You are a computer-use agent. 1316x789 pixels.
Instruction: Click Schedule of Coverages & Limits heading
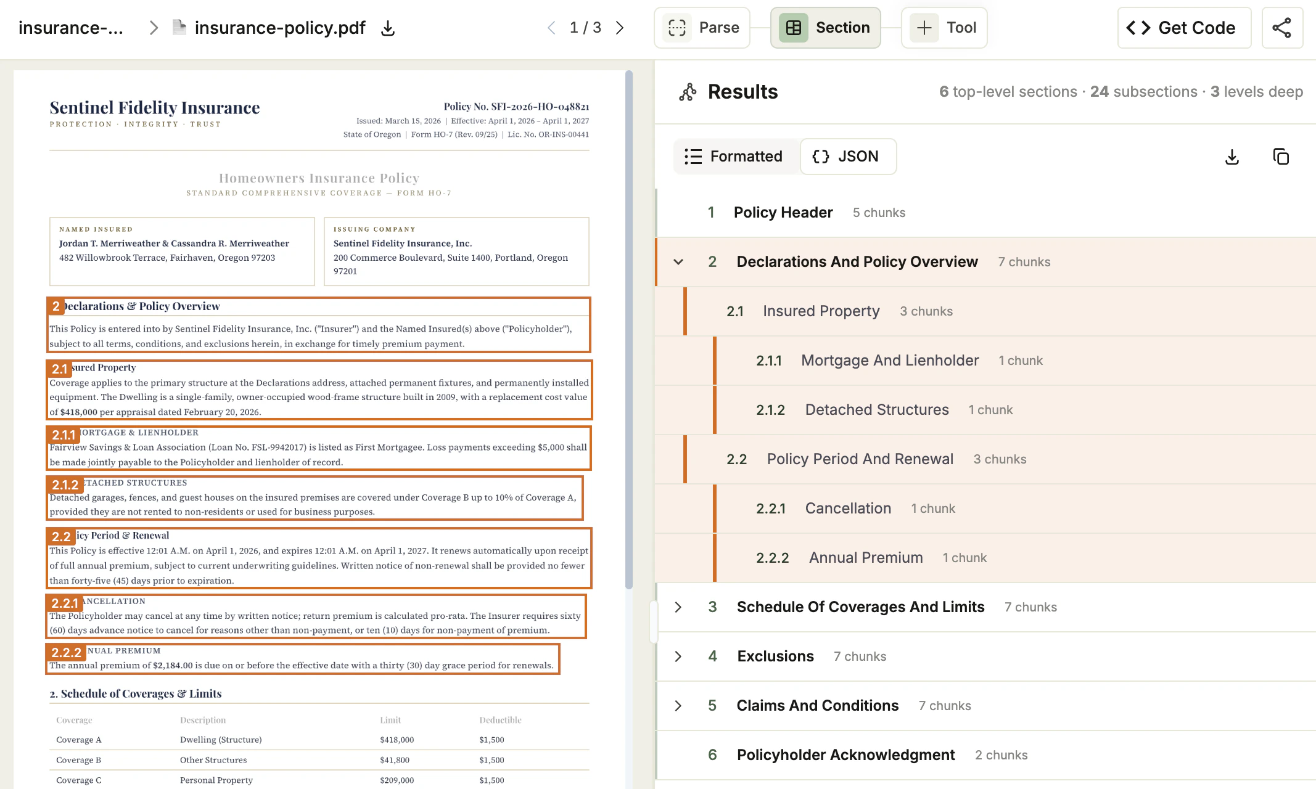(135, 693)
